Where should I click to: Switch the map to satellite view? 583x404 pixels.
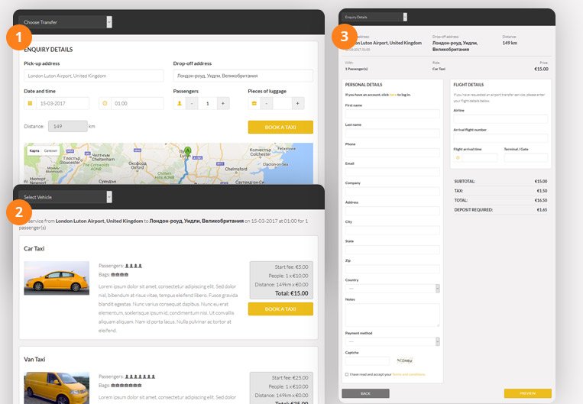pos(50,151)
